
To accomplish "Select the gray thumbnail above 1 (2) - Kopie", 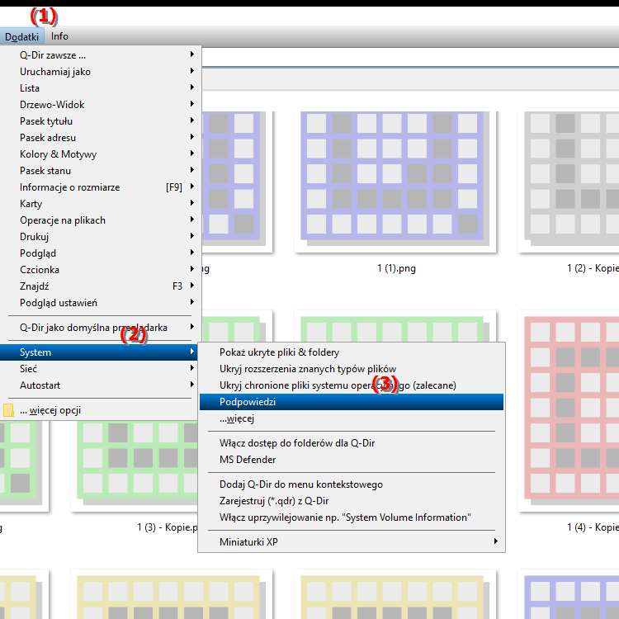I will point(569,182).
